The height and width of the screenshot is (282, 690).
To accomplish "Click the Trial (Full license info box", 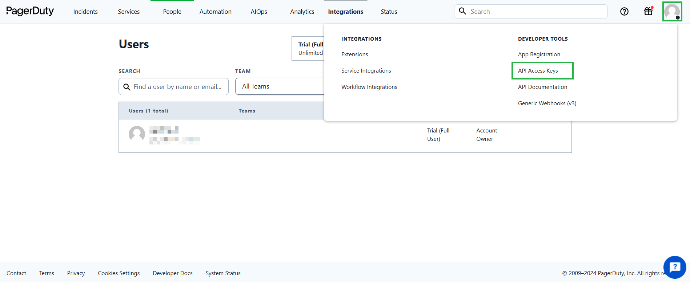I will [x=308, y=48].
